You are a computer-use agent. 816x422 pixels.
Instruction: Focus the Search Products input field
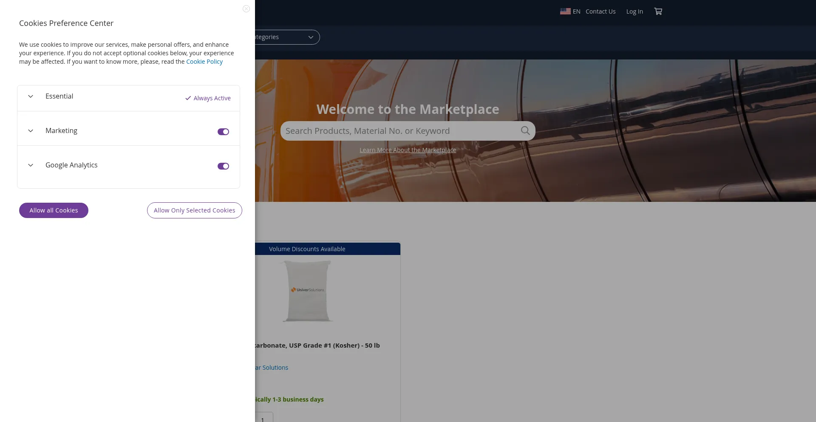coord(399,131)
